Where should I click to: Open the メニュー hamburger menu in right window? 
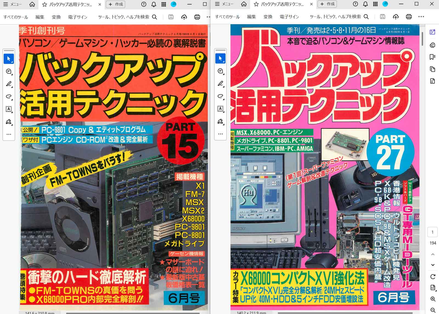coord(224,4)
